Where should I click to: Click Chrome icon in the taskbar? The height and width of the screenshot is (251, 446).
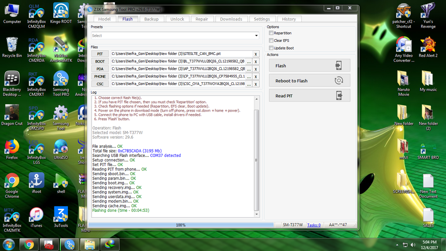pyautogui.click(x=29, y=244)
